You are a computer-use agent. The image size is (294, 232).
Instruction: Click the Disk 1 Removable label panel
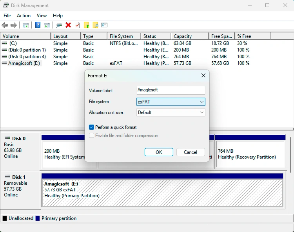coord(21,190)
